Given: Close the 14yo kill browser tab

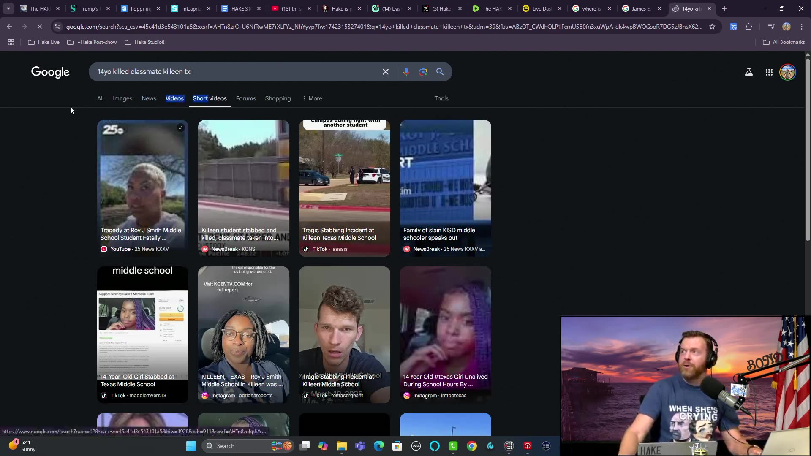Looking at the screenshot, I should point(709,8).
